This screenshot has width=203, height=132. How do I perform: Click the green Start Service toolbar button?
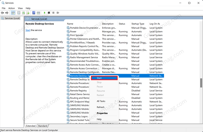tap(45, 13)
